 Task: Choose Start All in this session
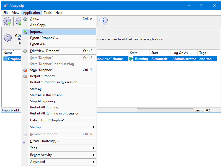pyautogui.click(x=59, y=95)
